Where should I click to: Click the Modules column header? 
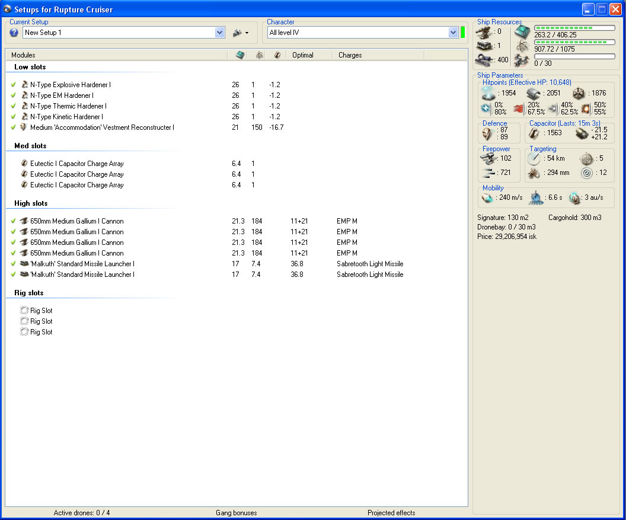[x=23, y=55]
